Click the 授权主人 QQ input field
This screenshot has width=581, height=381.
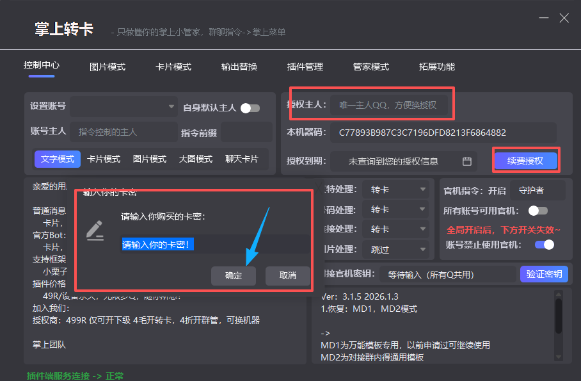coord(388,104)
